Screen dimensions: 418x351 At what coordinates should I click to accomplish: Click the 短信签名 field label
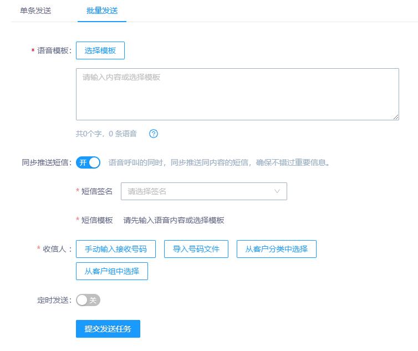97,191
